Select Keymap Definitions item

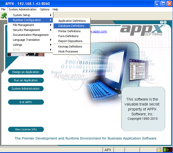[x=70, y=46]
